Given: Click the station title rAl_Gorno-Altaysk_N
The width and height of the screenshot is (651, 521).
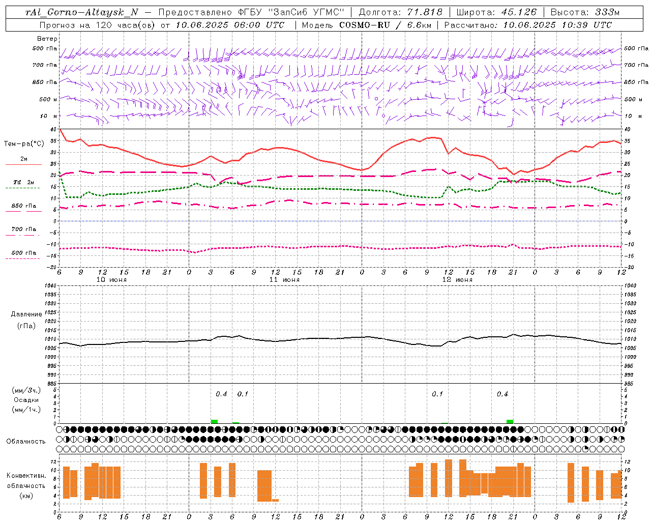Looking at the screenshot, I should pos(81,12).
